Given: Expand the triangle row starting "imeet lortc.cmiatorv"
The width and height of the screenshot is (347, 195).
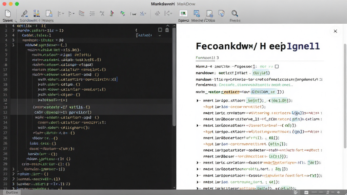Looking at the screenshot, I should coord(198,162).
